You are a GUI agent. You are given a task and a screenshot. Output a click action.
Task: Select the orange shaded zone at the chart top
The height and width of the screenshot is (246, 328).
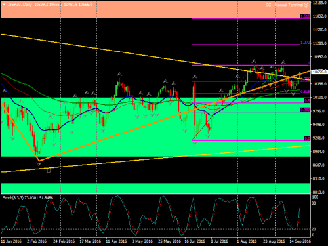[x=155, y=9]
